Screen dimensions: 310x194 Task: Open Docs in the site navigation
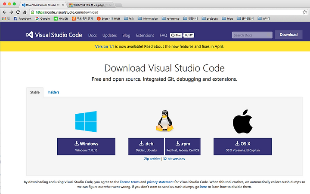(92, 35)
